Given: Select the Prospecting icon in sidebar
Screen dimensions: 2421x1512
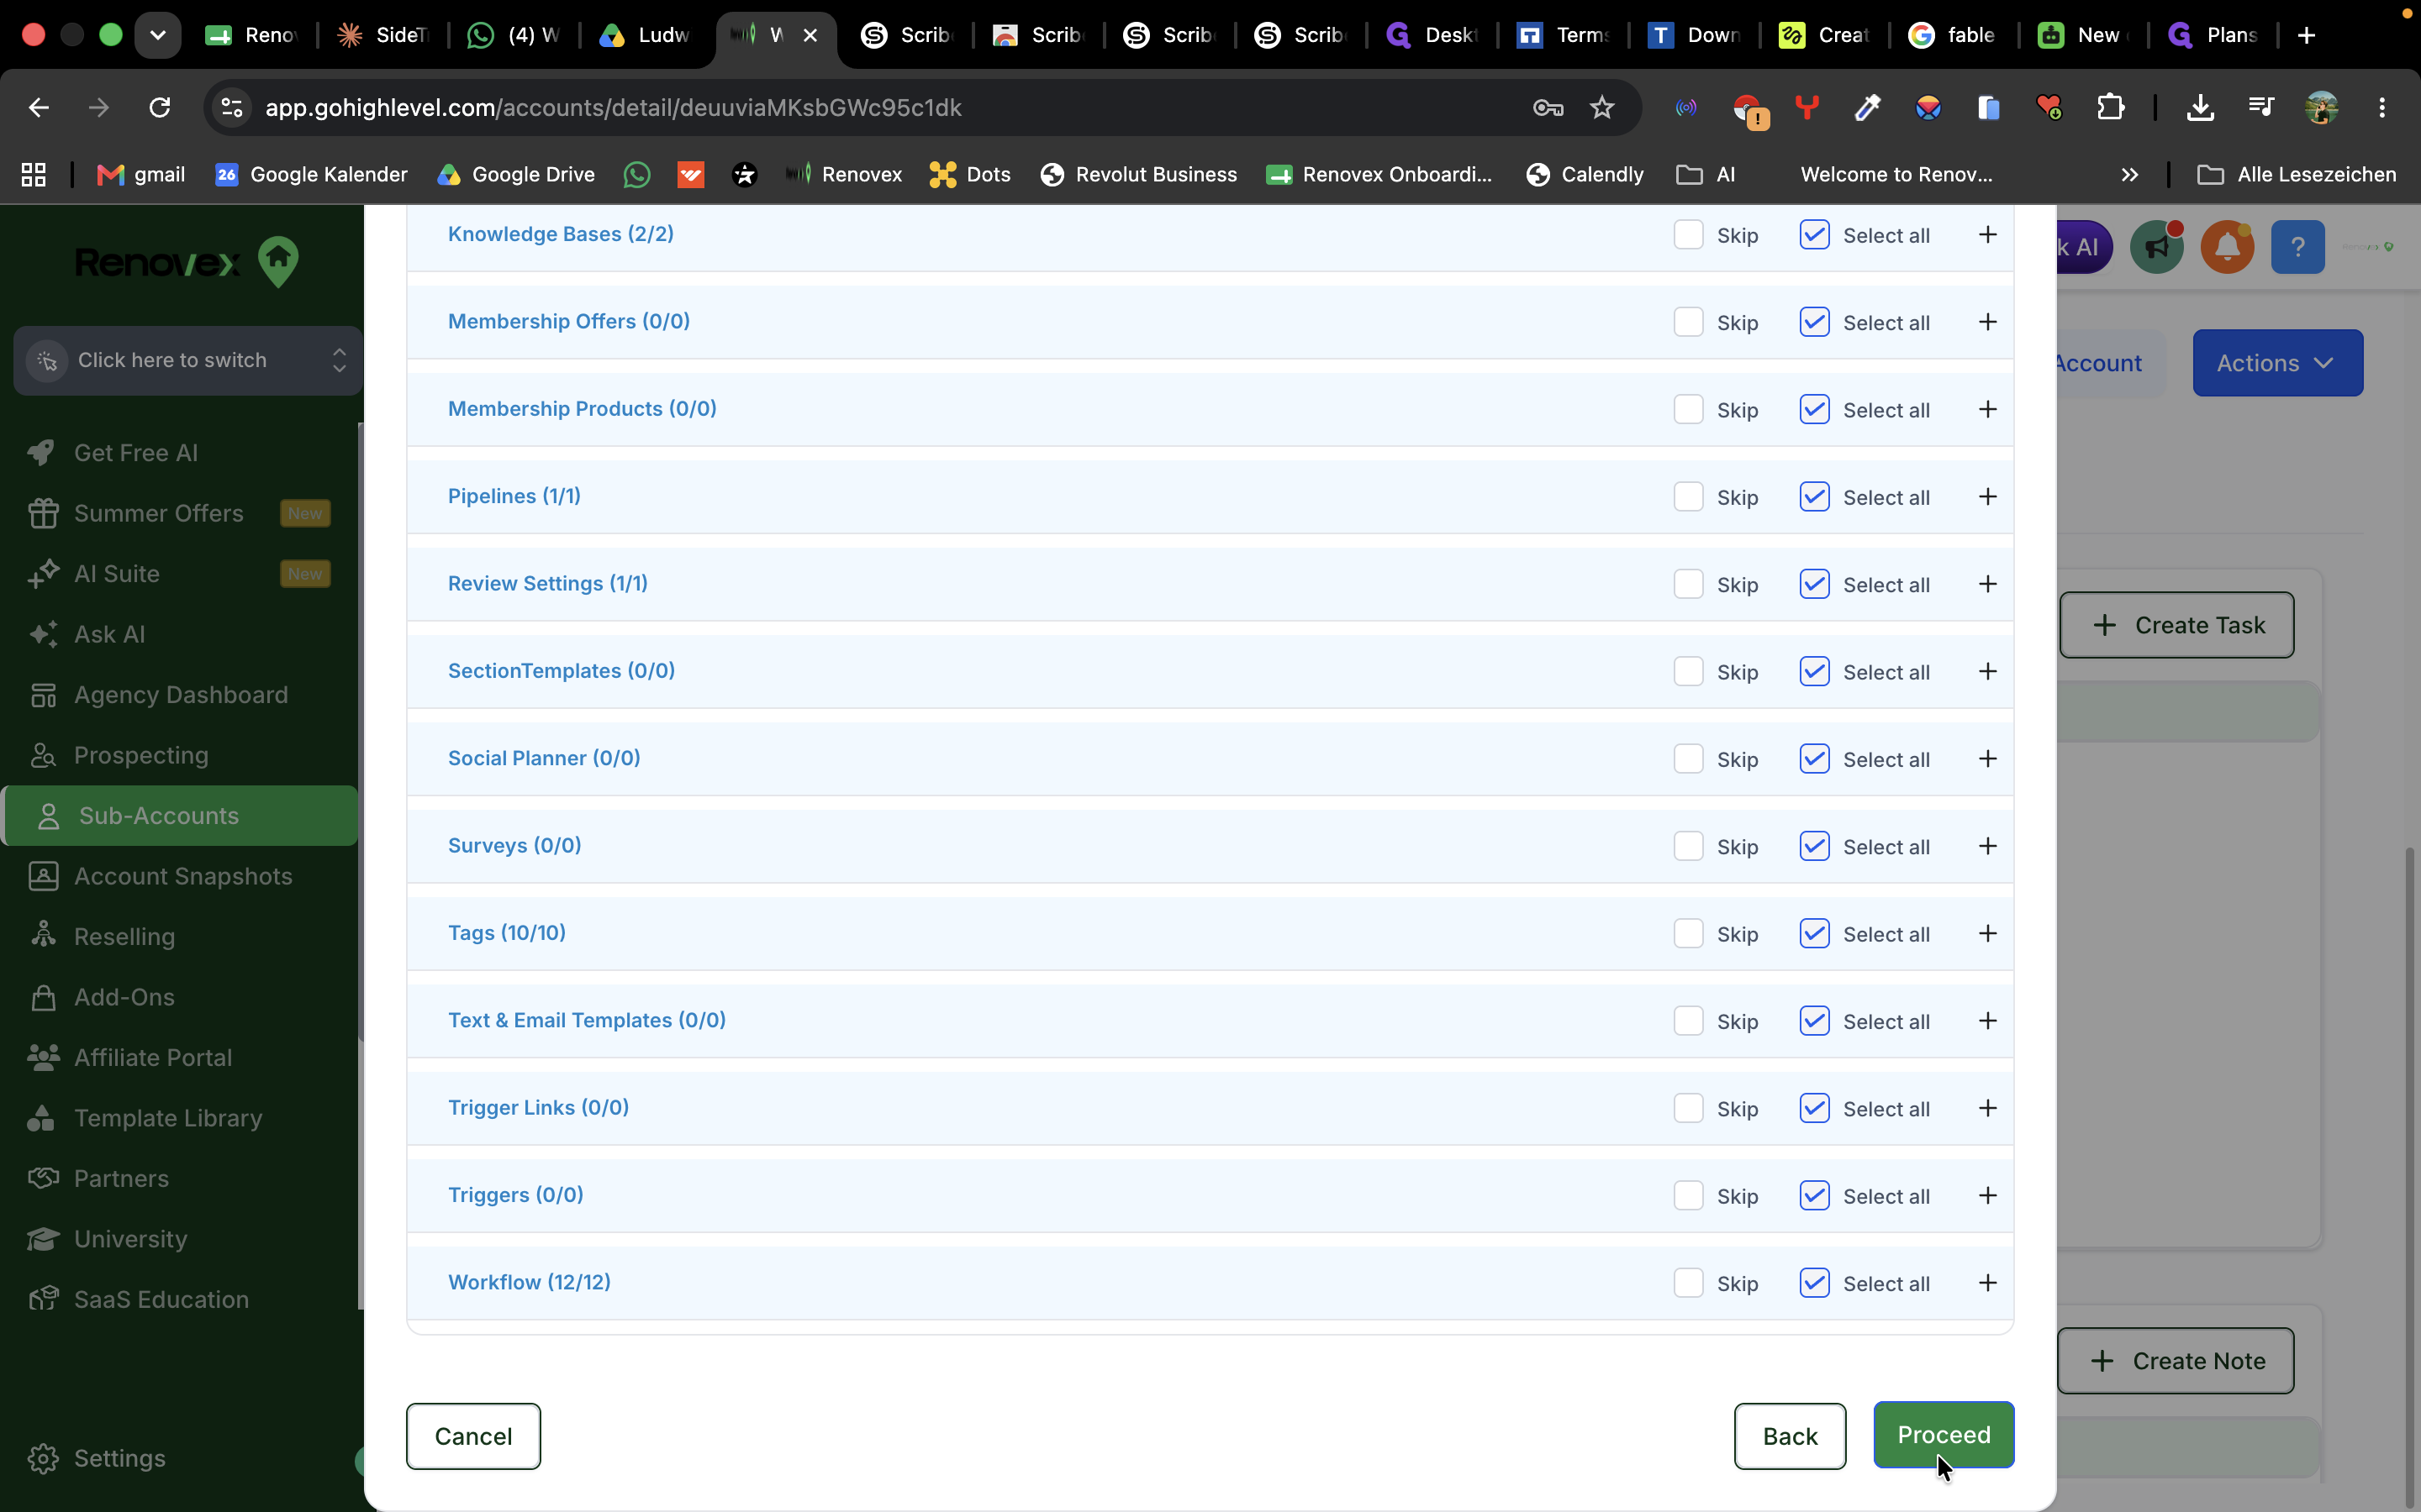Looking at the screenshot, I should tap(42, 755).
